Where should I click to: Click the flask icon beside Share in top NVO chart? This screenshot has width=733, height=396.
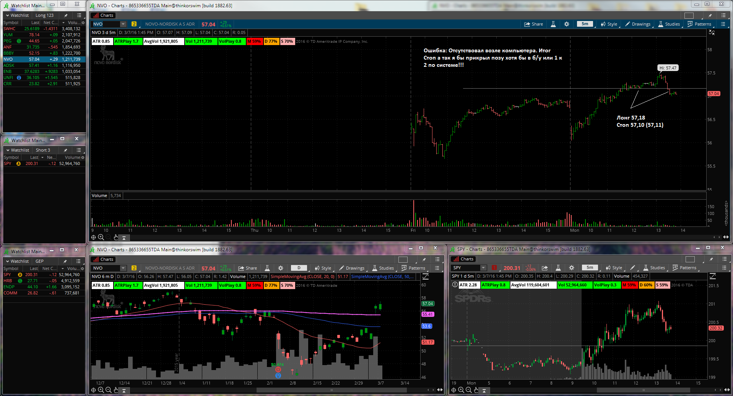(553, 24)
